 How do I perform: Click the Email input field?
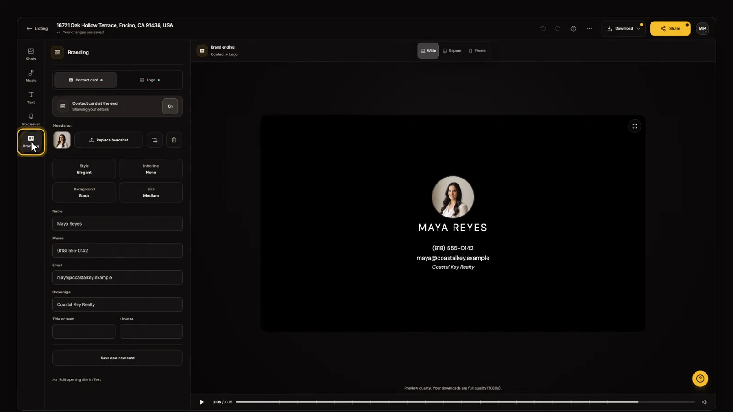pos(117,277)
